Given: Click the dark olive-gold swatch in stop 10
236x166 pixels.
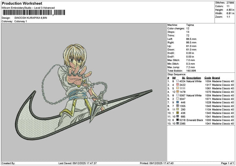Looking at the screenshot, I should pyautogui.click(x=178, y=113).
